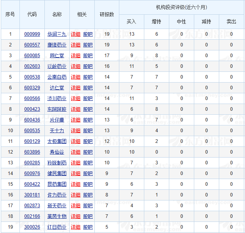Open stock code 600436 link
This screenshot has width=245, height=233.
(x=32, y=120)
